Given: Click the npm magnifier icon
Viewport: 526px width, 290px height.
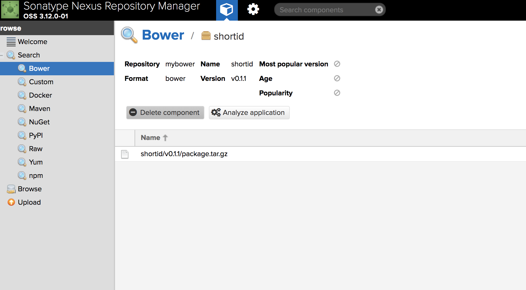Looking at the screenshot, I should [22, 176].
